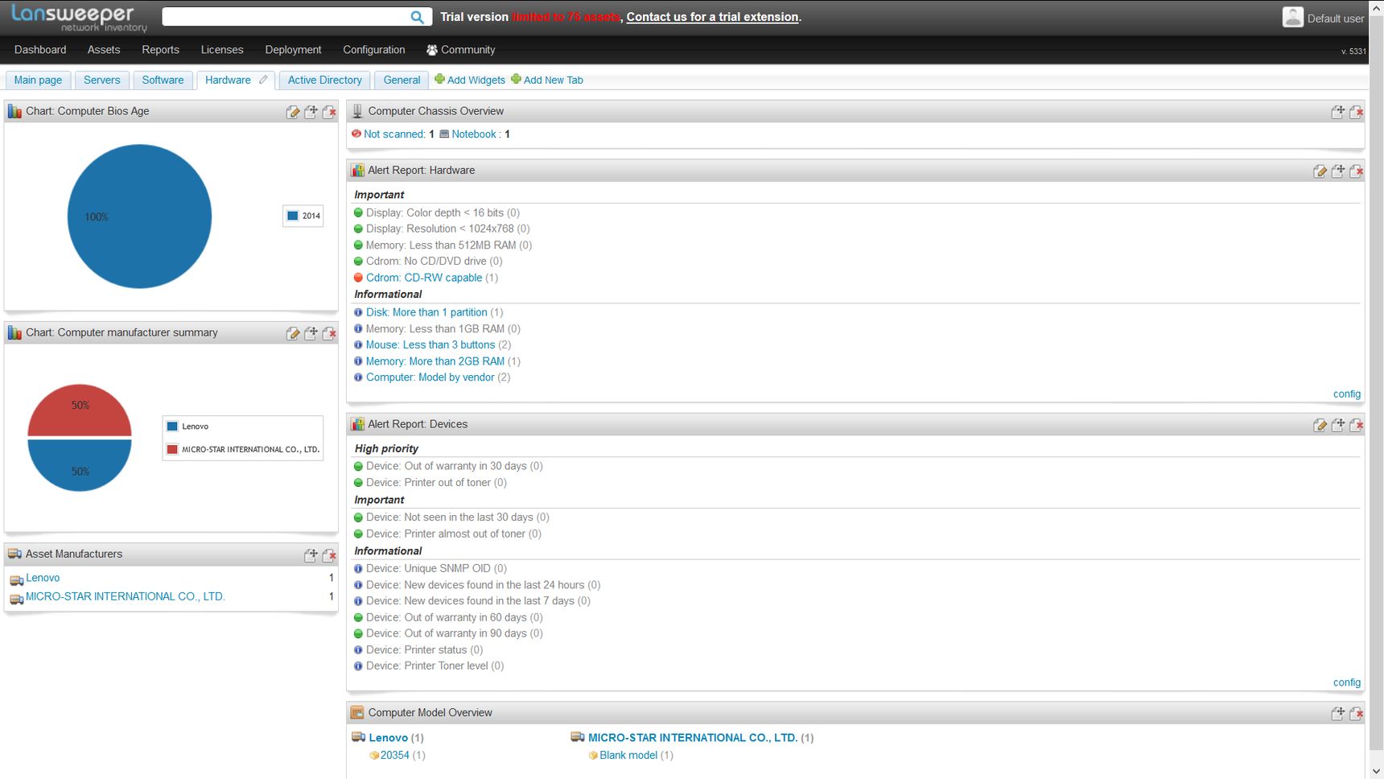
Task: Click the pencil icon on Hardware tab
Action: pos(263,80)
